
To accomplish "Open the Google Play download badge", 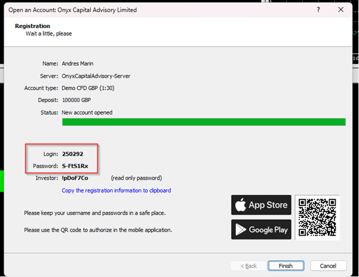I will 261,229.
